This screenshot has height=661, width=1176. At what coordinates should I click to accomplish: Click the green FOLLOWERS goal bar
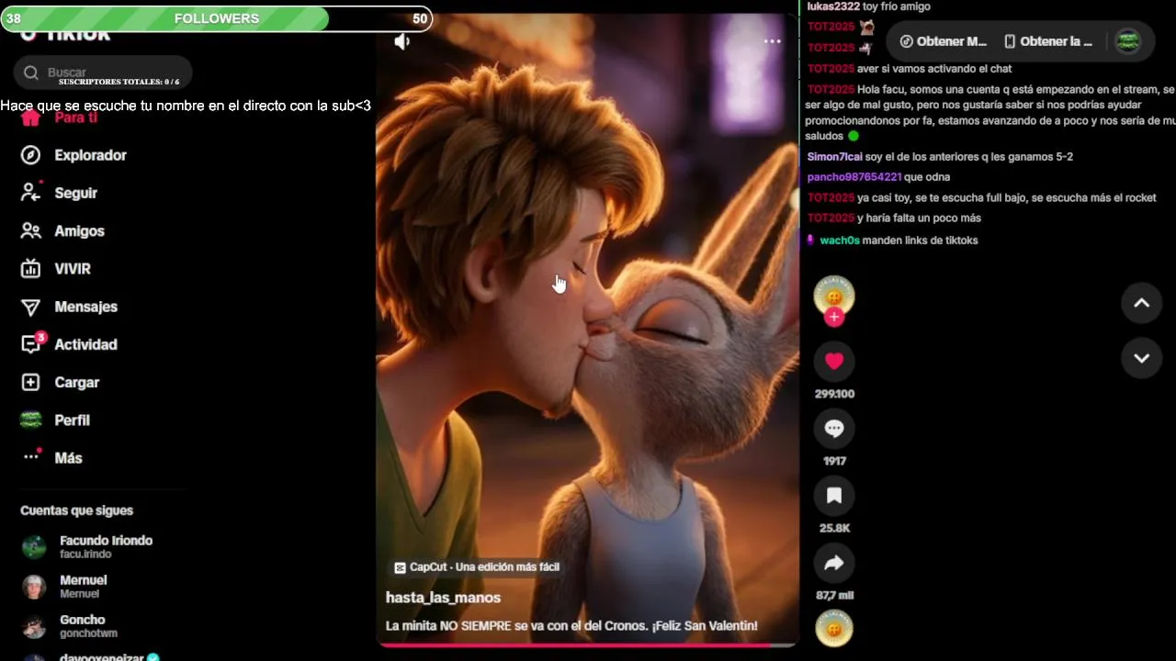pyautogui.click(x=217, y=18)
